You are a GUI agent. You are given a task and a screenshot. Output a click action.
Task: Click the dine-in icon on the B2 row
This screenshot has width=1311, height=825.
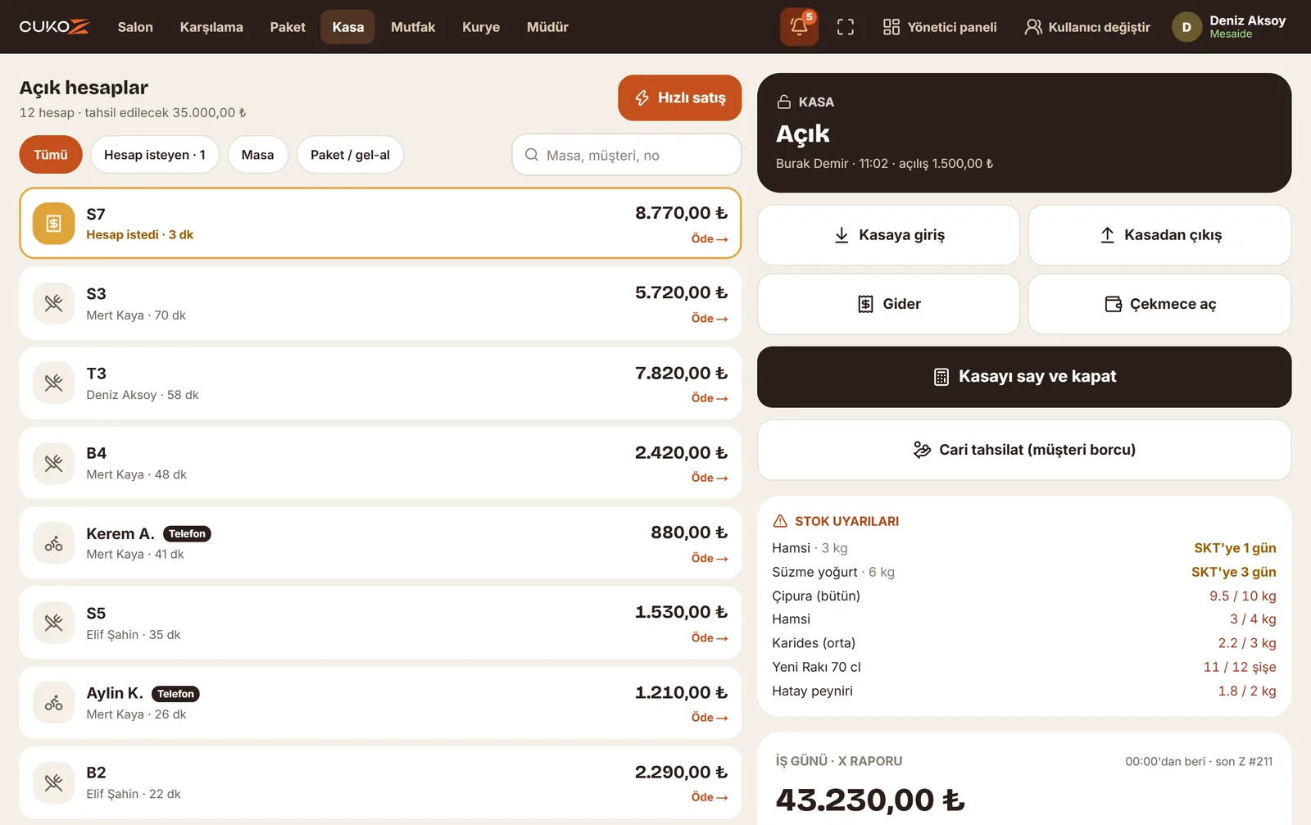pos(53,783)
